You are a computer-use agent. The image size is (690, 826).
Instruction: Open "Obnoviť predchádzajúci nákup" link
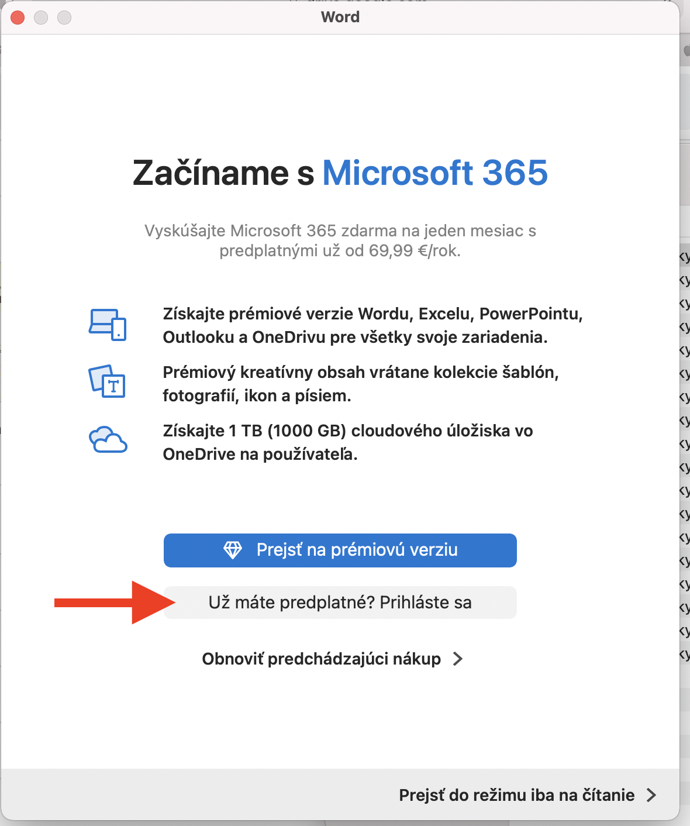[x=321, y=659]
